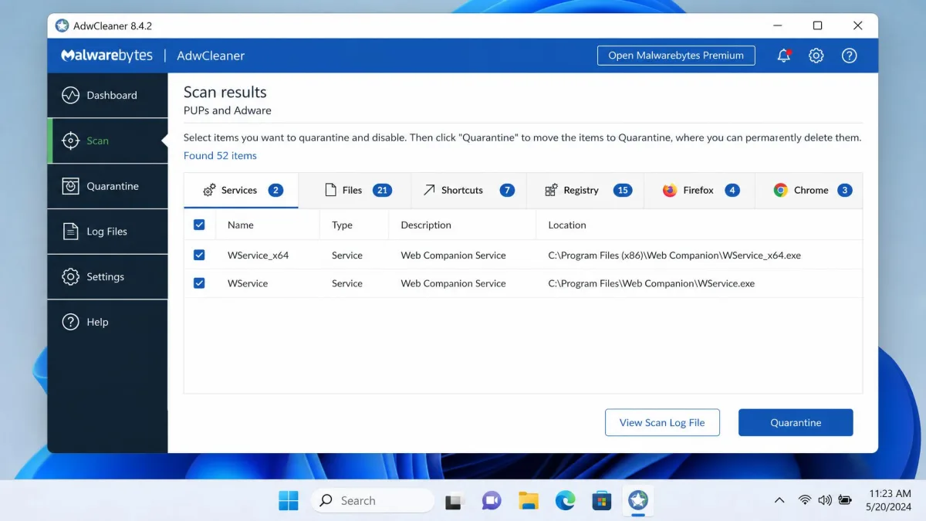Open the Dashboard sidebar item
This screenshot has height=521, width=926.
tap(107, 96)
